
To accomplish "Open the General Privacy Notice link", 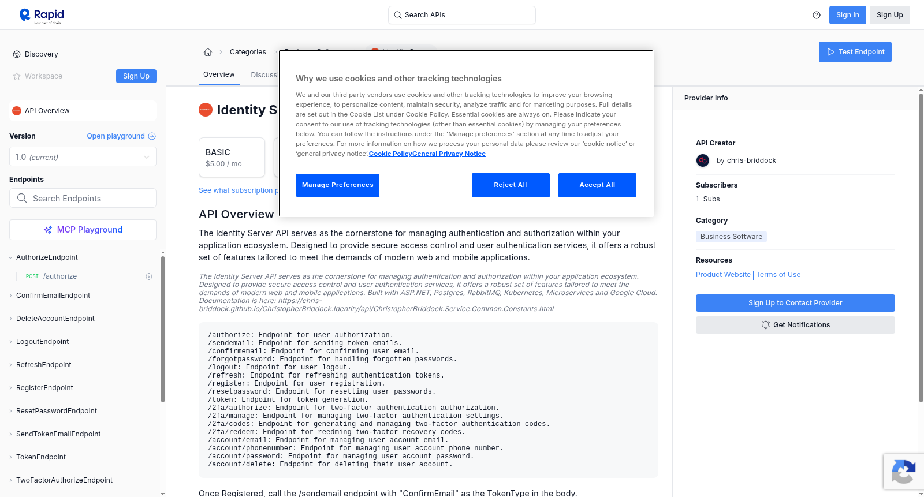I will point(449,154).
